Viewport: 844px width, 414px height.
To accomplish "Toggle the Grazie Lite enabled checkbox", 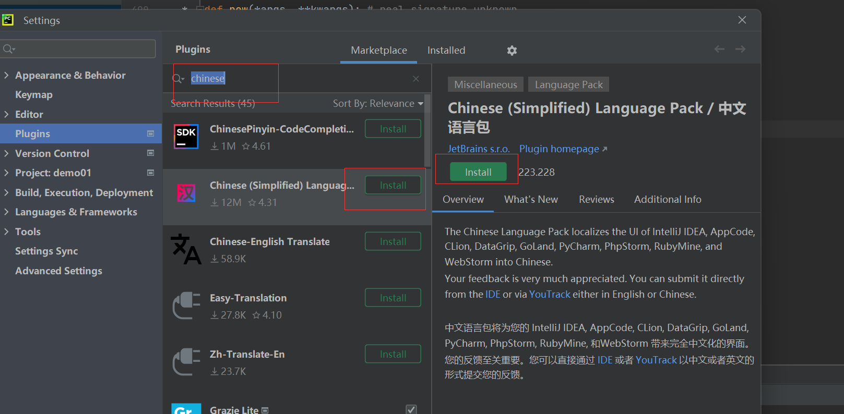I will (411, 409).
